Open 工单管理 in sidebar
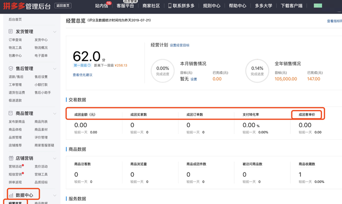The image size is (342, 204). pyautogui.click(x=15, y=85)
